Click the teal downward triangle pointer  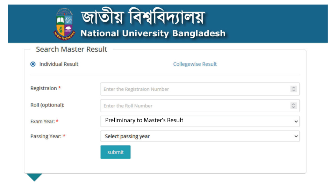click(34, 177)
